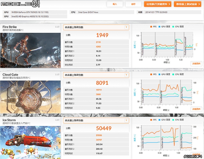Click the Ice Storm title

tap(9, 120)
